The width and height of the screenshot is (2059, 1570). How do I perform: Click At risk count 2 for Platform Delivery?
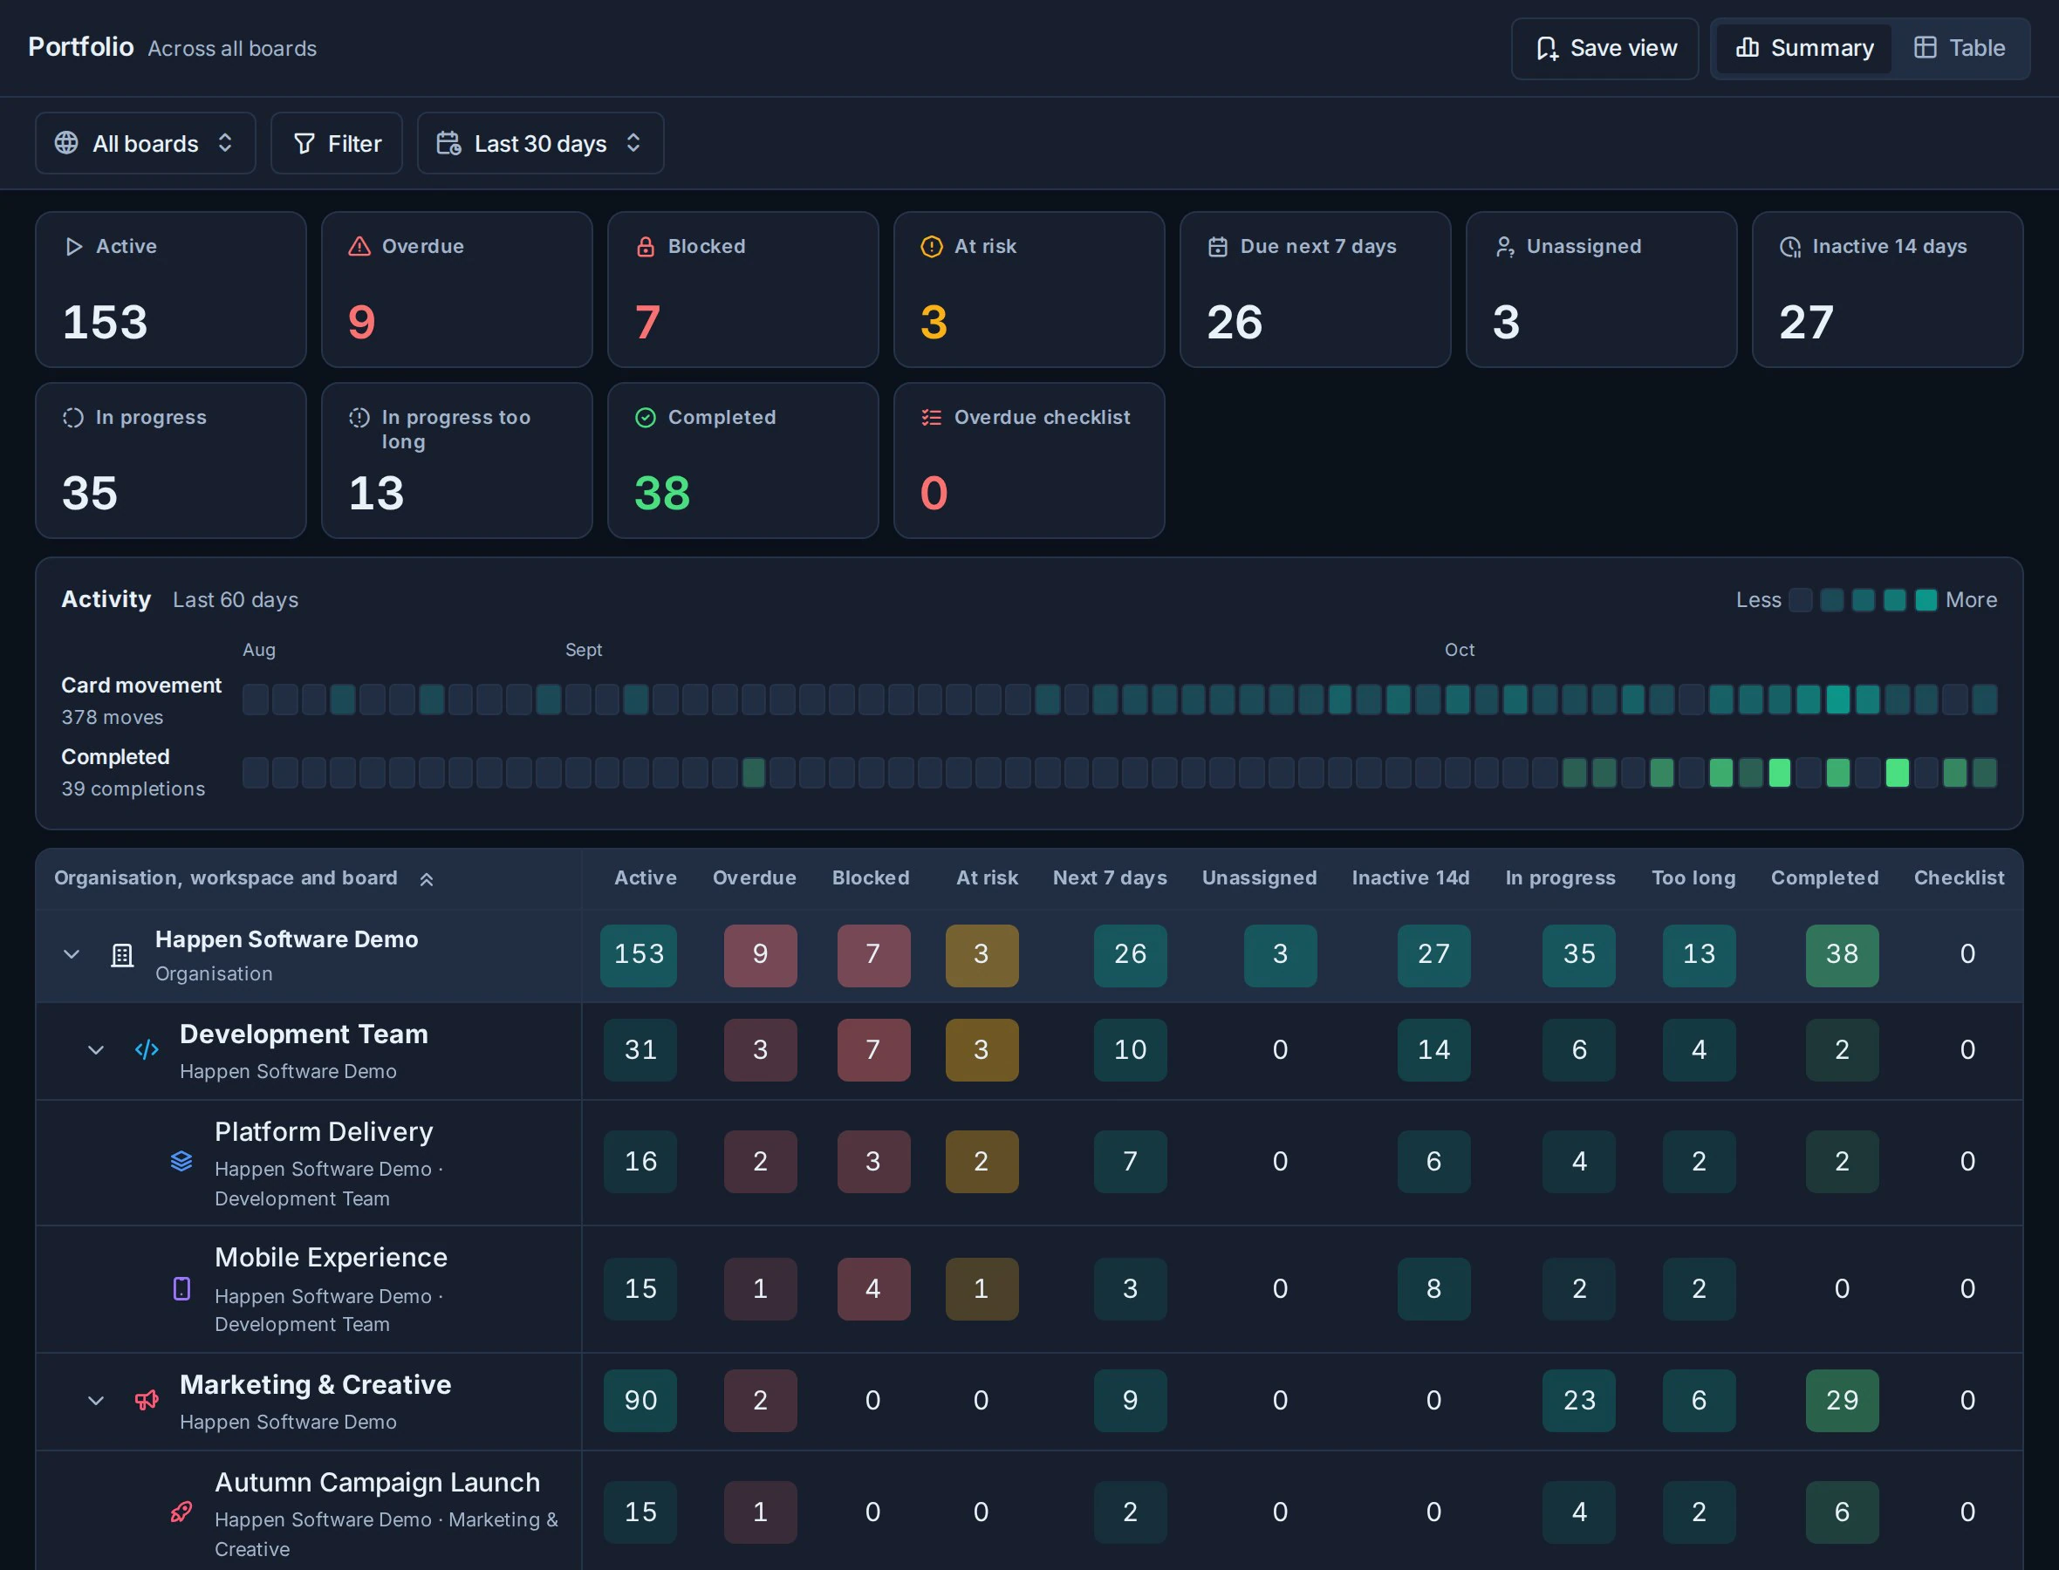tap(982, 1162)
